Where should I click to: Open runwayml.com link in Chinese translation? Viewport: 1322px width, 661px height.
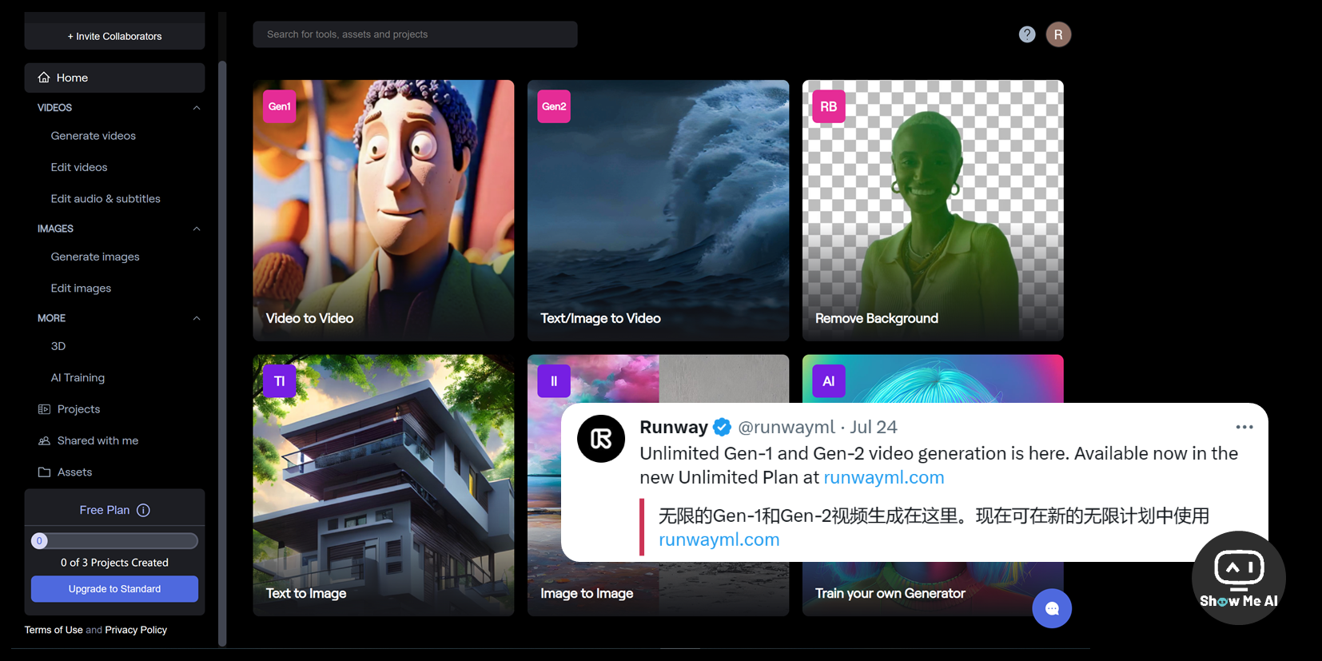coord(719,540)
